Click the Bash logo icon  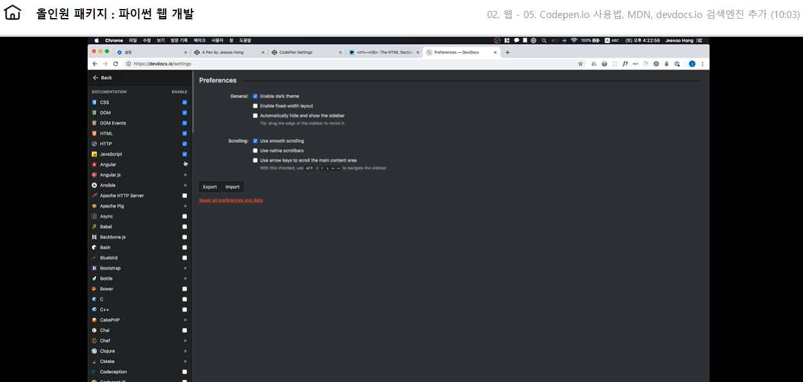click(x=94, y=247)
